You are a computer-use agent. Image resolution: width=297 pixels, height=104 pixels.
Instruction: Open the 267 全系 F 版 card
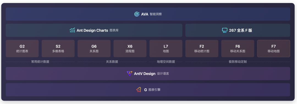pyautogui.click(x=238, y=30)
